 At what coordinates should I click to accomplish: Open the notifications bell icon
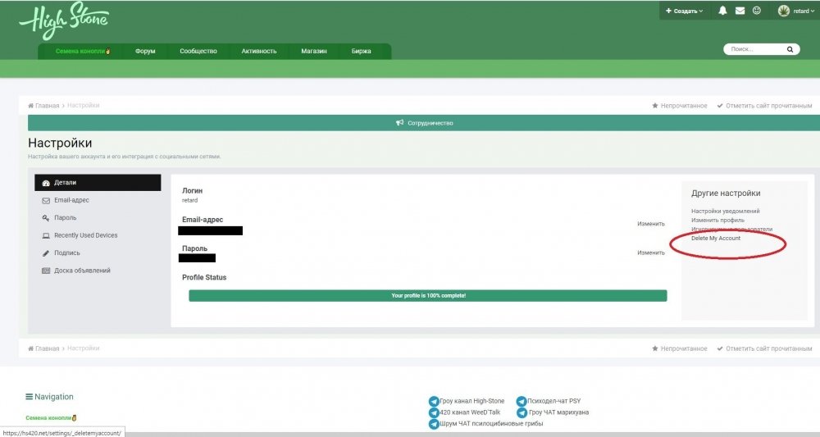click(722, 11)
